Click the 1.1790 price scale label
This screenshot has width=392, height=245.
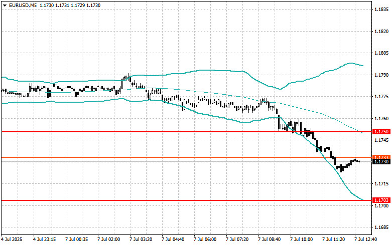tap(381, 75)
